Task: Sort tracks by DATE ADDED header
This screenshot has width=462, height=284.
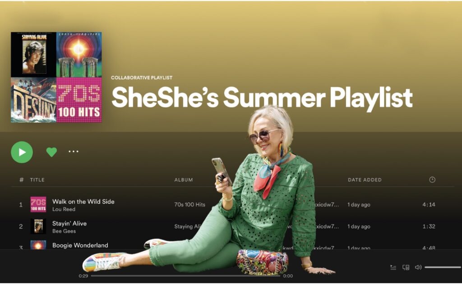Action: 365,180
